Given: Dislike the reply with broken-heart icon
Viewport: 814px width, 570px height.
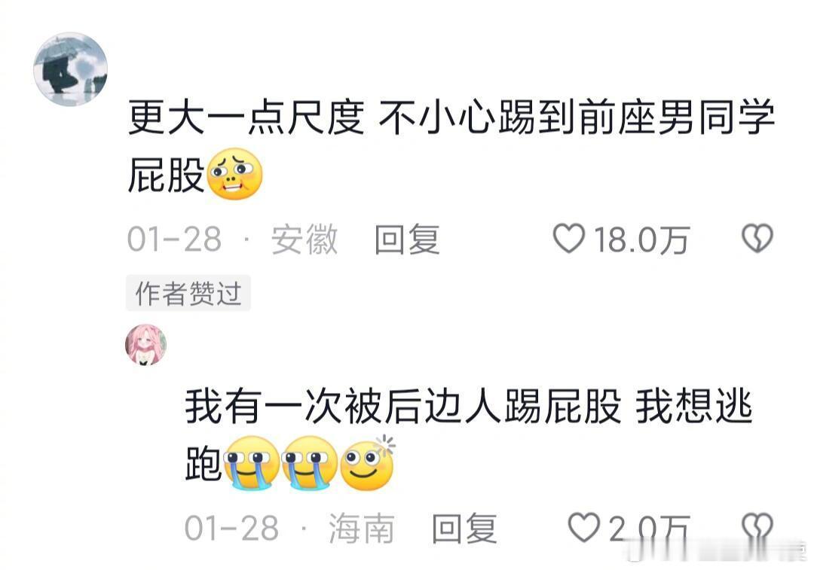Looking at the screenshot, I should [757, 528].
